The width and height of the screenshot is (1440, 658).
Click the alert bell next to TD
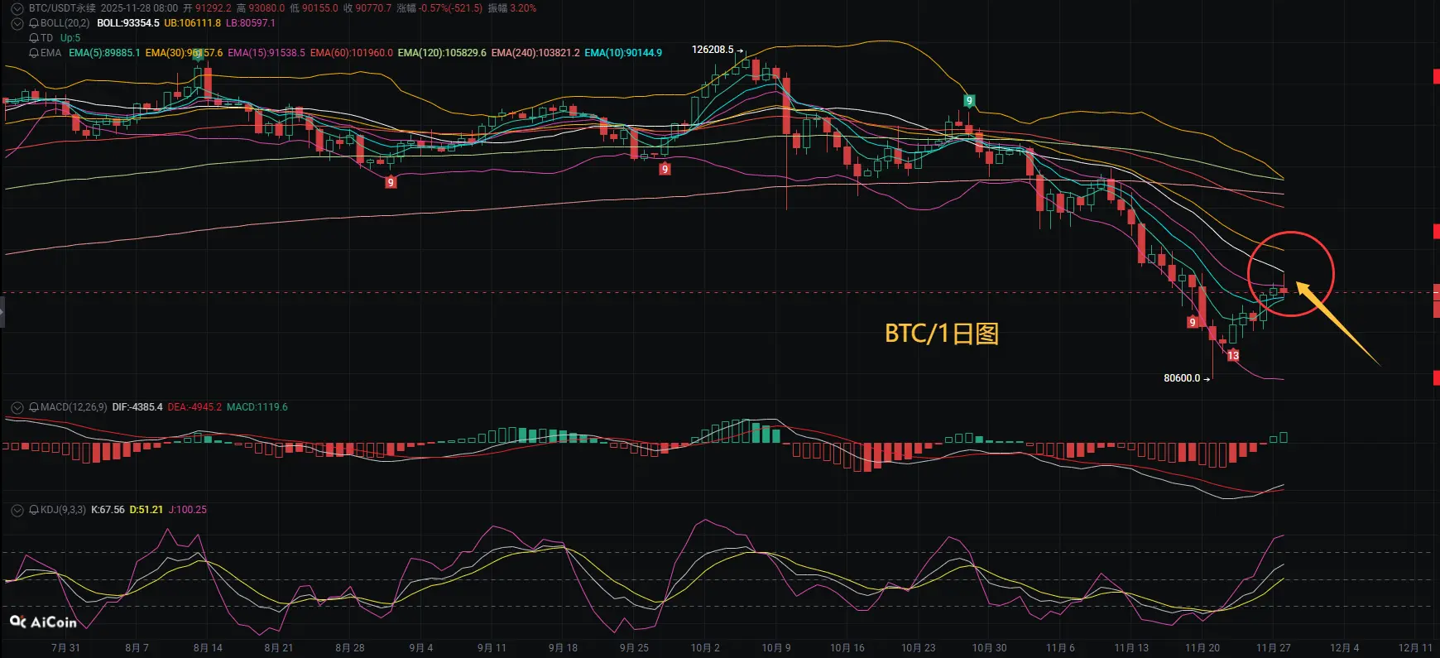pos(34,38)
